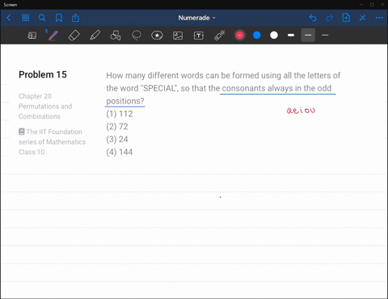Select the Lasso tool
The image size is (388, 299).
click(x=137, y=36)
